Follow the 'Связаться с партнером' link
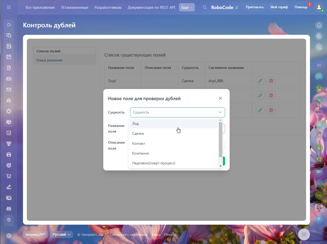The image size is (327, 244). click(128, 234)
